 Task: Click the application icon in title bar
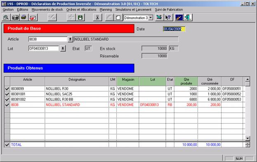point(4,4)
